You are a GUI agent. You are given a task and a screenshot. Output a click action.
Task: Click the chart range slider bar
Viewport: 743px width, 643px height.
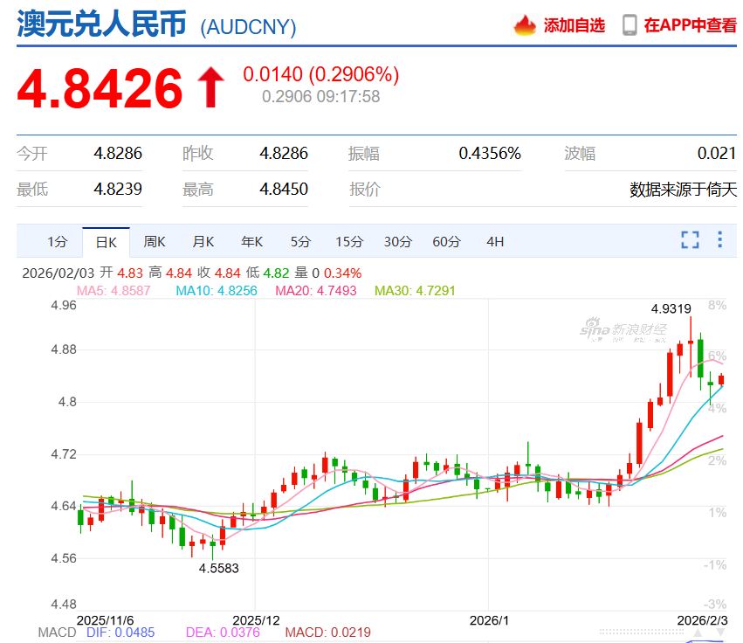[x=642, y=633]
